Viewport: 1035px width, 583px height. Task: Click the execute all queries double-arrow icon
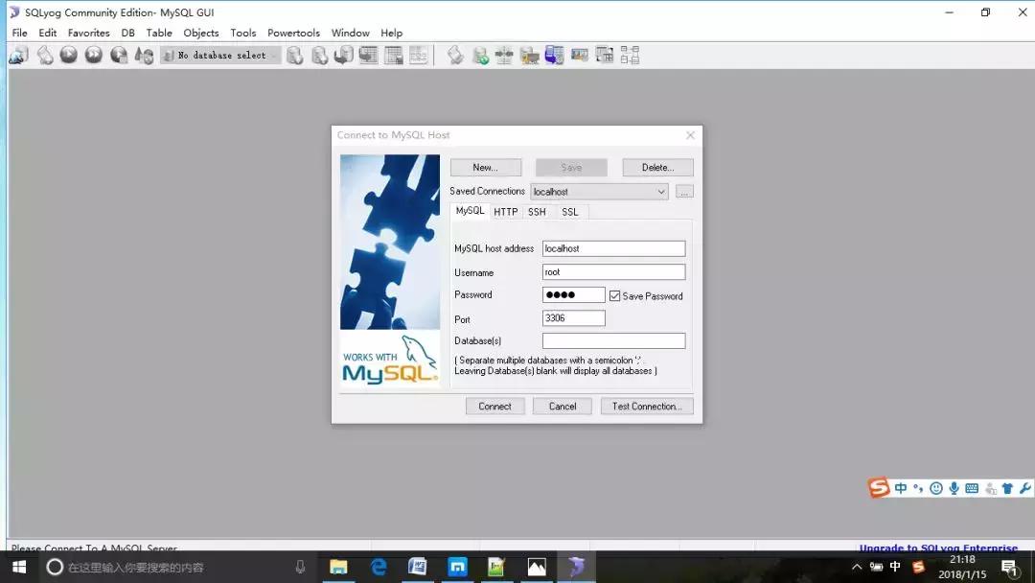93,56
